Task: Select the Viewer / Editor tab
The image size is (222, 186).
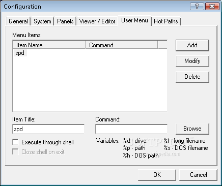Action: click(x=97, y=21)
